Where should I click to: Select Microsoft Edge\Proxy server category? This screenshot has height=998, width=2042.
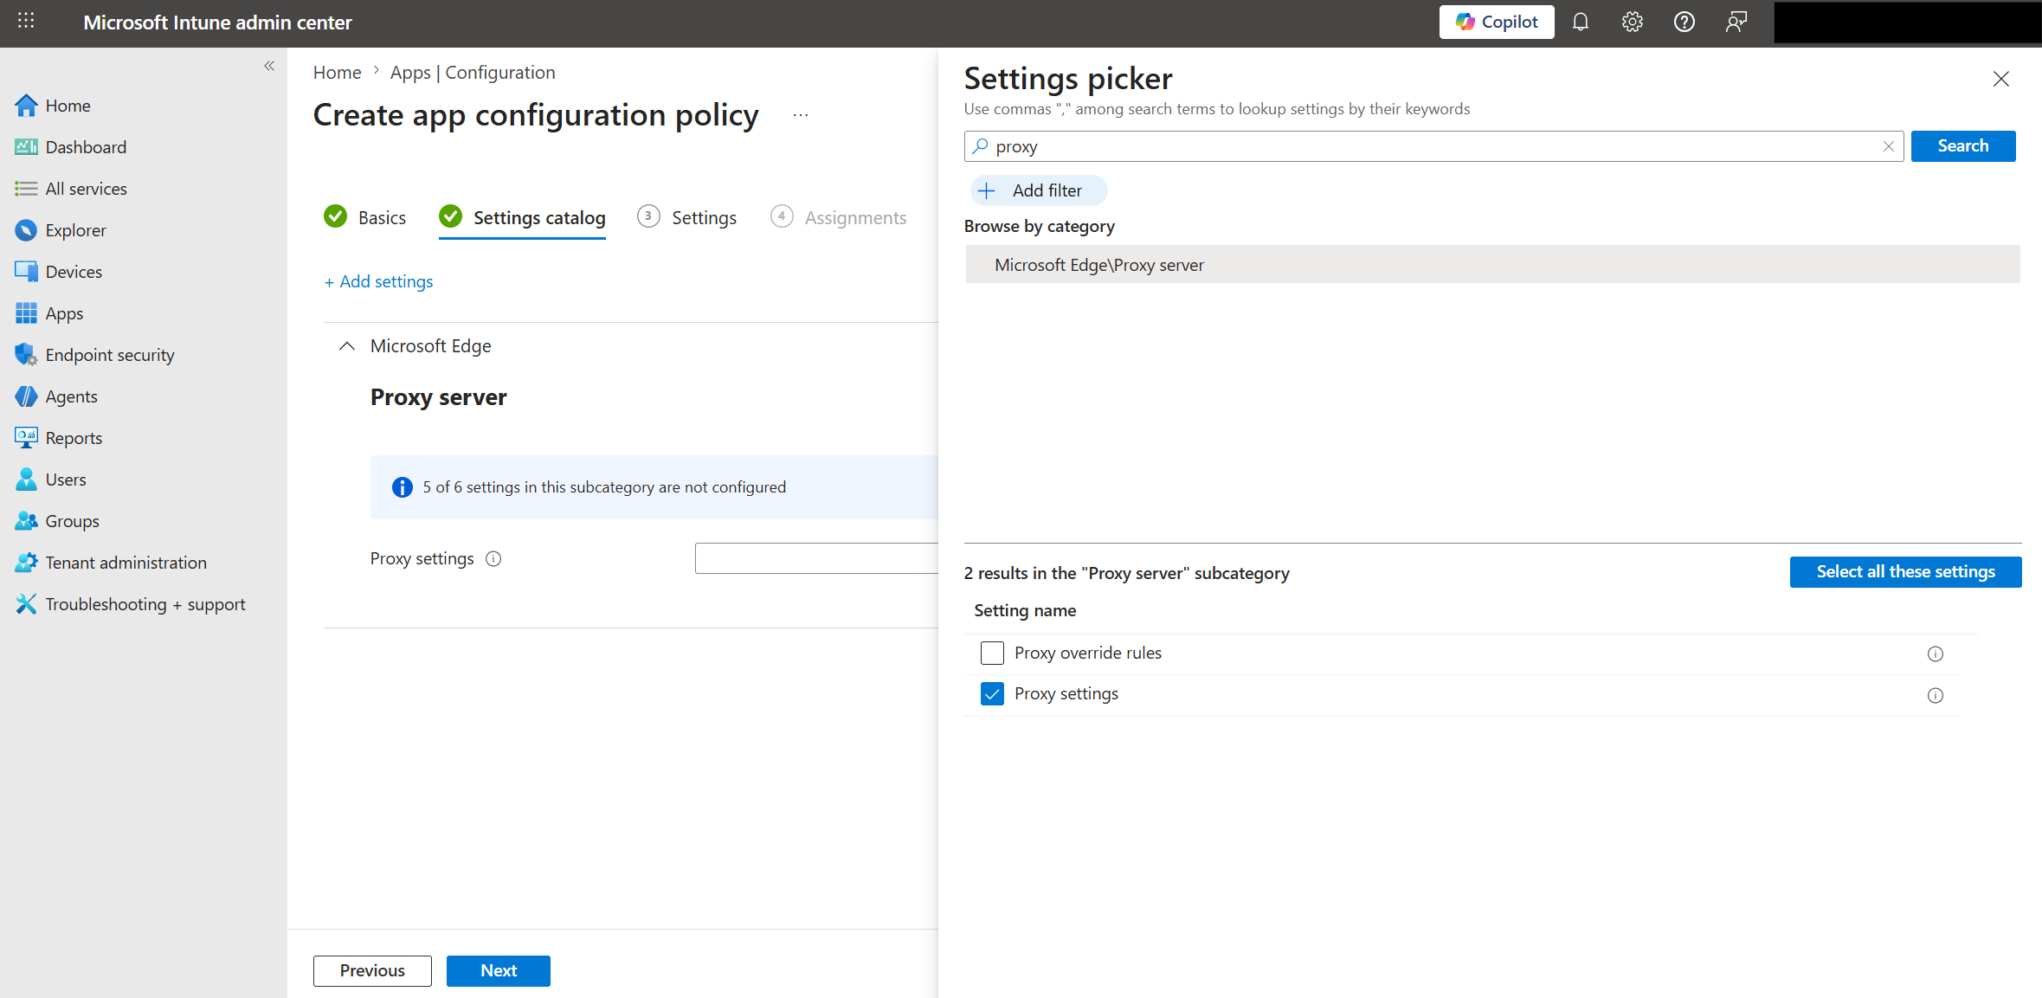(1492, 265)
